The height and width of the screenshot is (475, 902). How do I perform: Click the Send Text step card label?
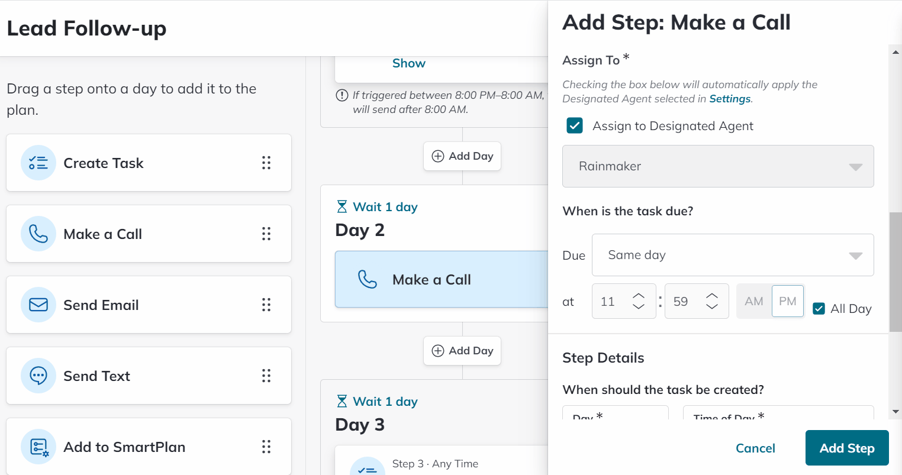pyautogui.click(x=96, y=376)
